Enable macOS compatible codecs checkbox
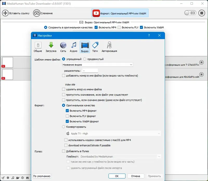 pos(66,140)
